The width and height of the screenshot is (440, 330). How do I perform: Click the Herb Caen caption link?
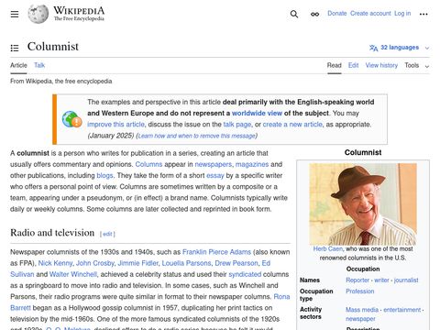point(328,249)
